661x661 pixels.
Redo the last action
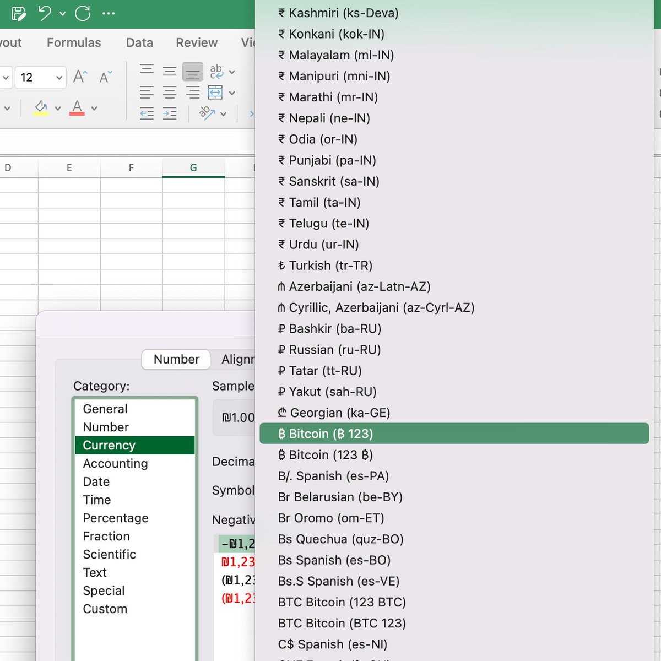pos(82,14)
